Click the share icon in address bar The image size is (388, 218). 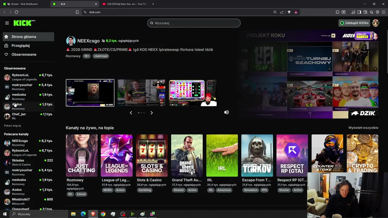tap(282, 12)
